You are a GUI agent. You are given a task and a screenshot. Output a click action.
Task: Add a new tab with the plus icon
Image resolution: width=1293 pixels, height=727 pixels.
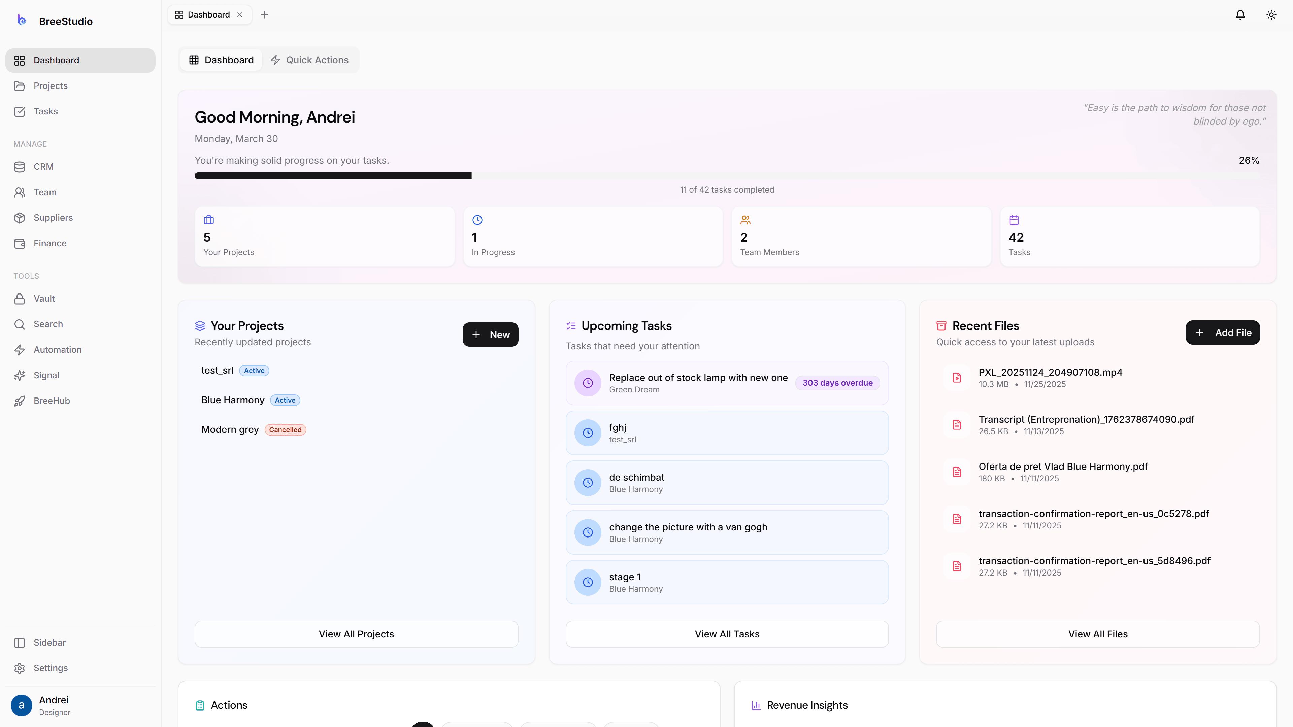tap(265, 15)
